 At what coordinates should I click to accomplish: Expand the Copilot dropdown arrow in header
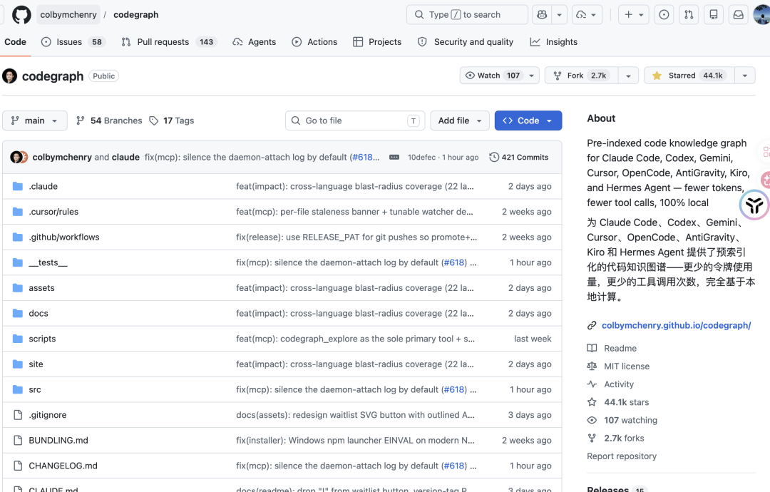(560, 15)
